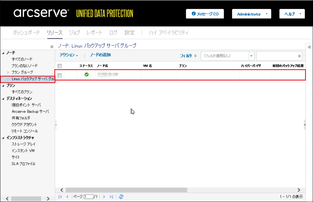The image size is (313, 202).
Task: Collapse the ノード tree section
Action: click(x=3, y=53)
